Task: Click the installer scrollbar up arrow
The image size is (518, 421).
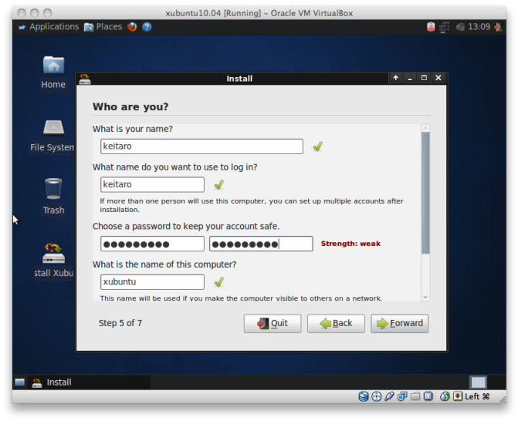Action: point(425,128)
